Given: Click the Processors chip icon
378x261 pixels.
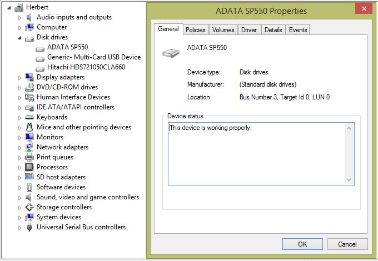Looking at the screenshot, I should click(29, 167).
